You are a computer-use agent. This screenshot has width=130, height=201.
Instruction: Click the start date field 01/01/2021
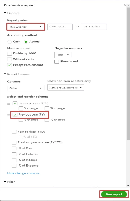60,27
